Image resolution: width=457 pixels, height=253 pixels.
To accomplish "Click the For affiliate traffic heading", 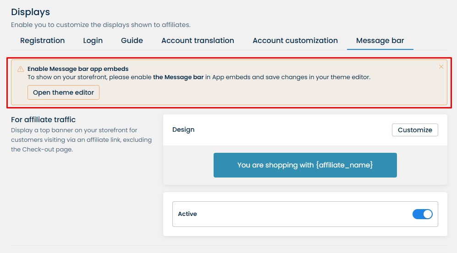I will 43,120.
